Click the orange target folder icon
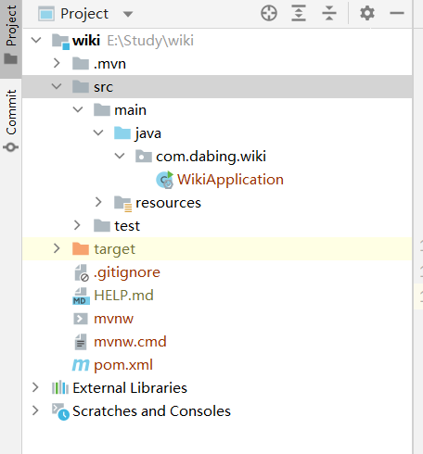The width and height of the screenshot is (423, 454). [x=81, y=248]
